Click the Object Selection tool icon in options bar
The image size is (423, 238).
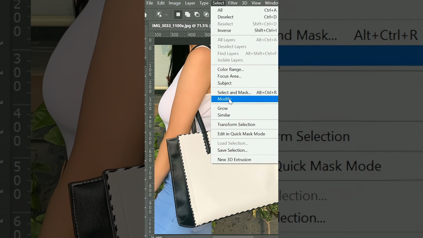coord(159,15)
